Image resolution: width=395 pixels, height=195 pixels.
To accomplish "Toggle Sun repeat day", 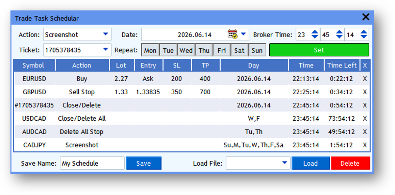I will pyautogui.click(x=257, y=50).
